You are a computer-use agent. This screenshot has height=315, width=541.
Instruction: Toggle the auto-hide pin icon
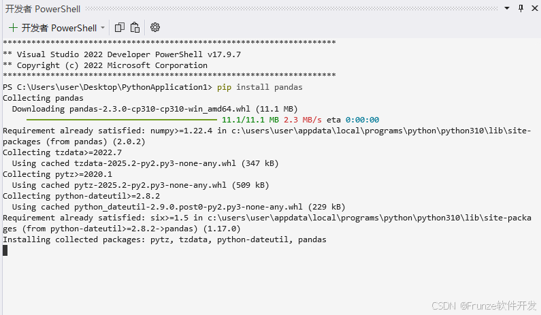521,8
